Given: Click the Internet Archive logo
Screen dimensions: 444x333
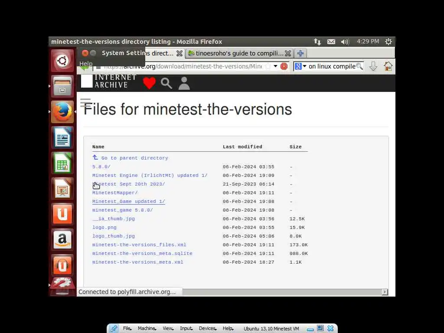Looking at the screenshot, I should tap(109, 81).
